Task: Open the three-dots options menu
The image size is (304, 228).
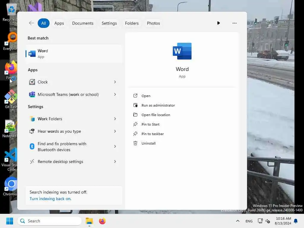Action: (x=235, y=23)
